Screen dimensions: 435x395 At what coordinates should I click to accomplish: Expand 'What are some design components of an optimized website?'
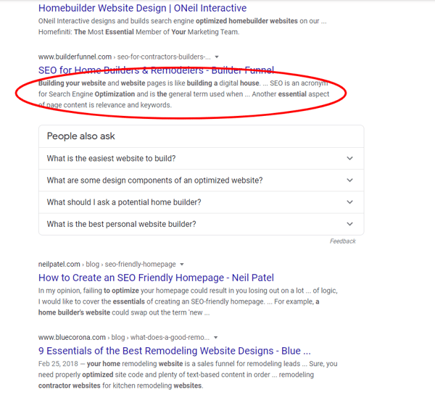(201, 180)
